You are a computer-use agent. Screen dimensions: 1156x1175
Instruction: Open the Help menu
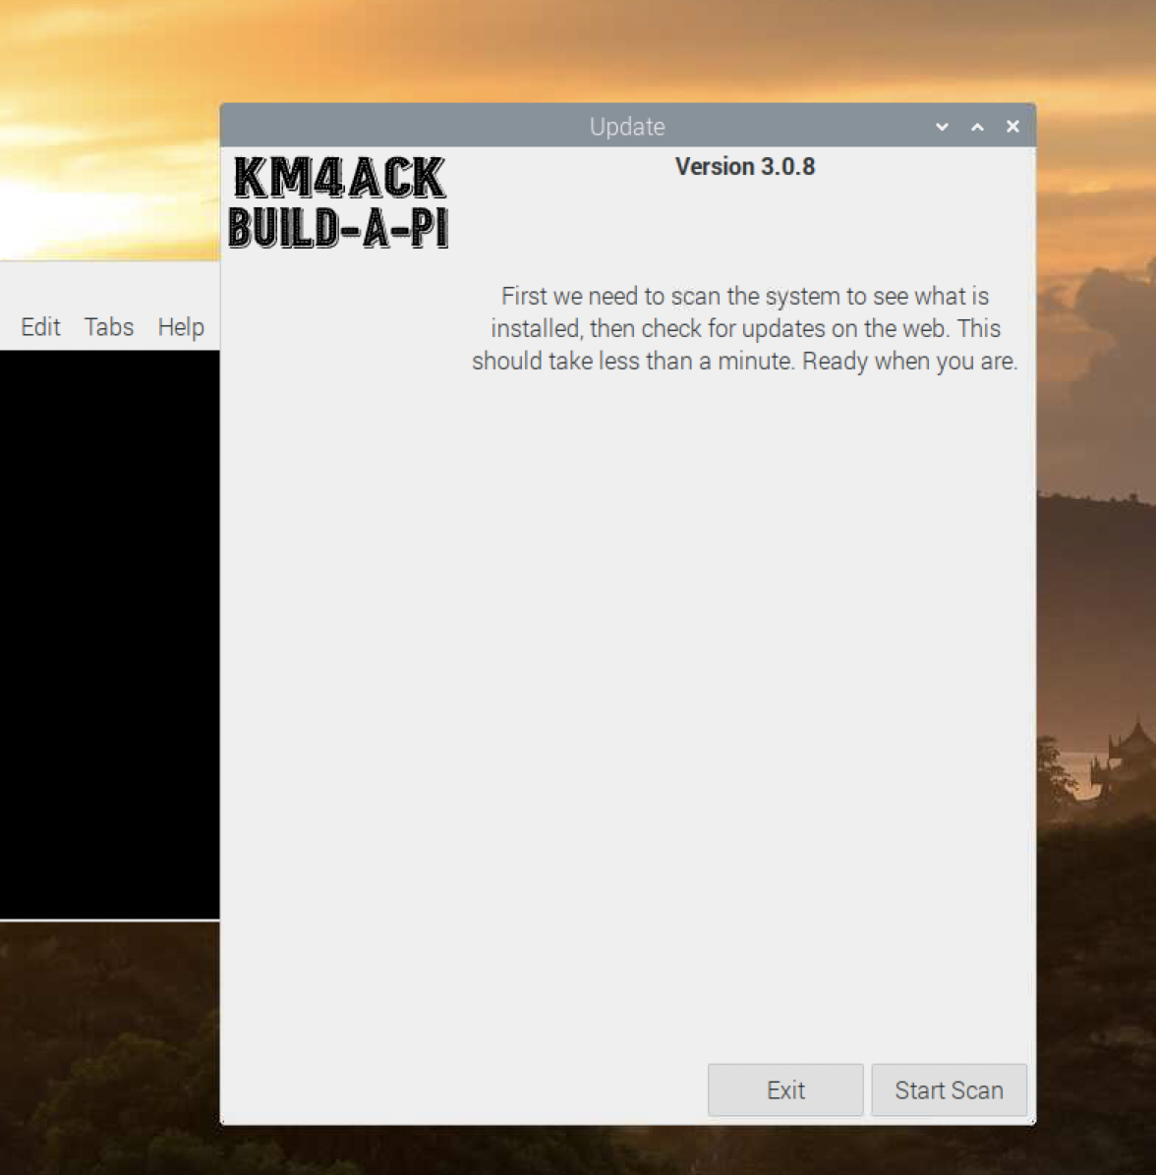[180, 327]
